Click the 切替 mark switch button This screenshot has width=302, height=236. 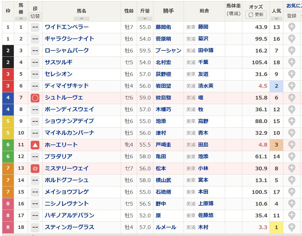[35, 16]
